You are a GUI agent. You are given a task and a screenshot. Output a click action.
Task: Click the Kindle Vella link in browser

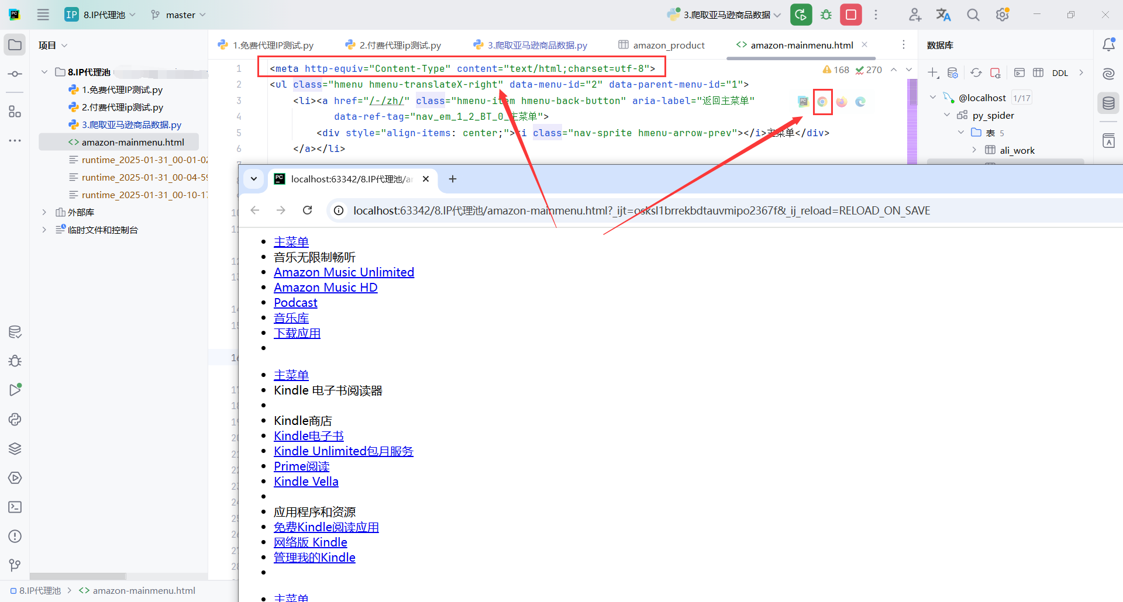(x=306, y=482)
